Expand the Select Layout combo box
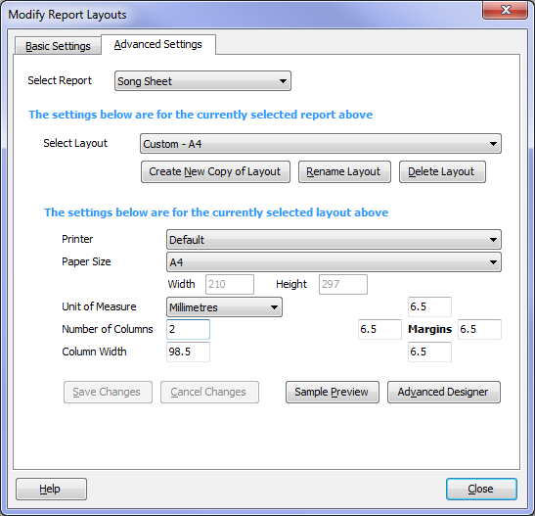Image resolution: width=535 pixels, height=516 pixels. coord(321,143)
